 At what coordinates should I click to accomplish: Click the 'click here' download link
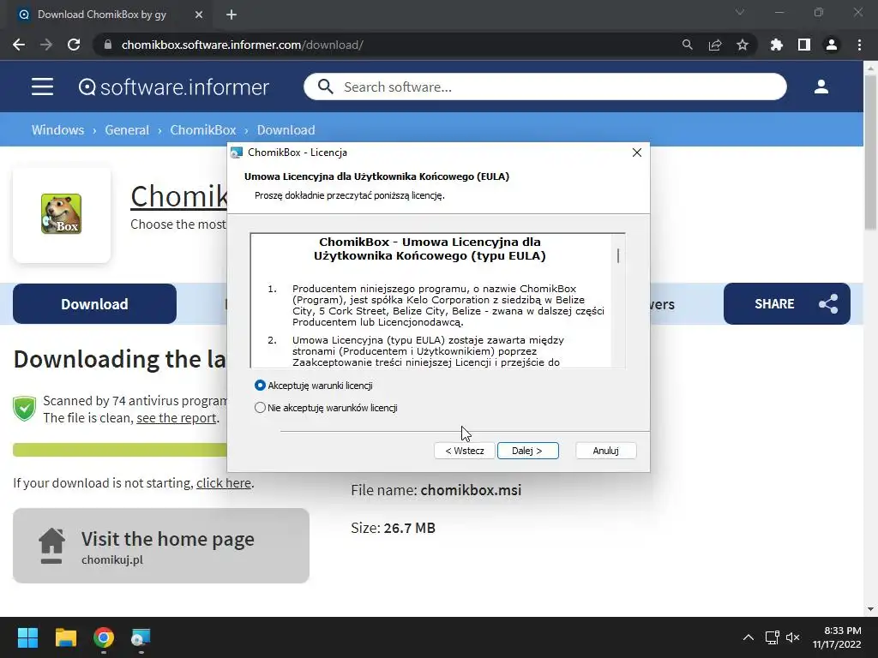(224, 483)
